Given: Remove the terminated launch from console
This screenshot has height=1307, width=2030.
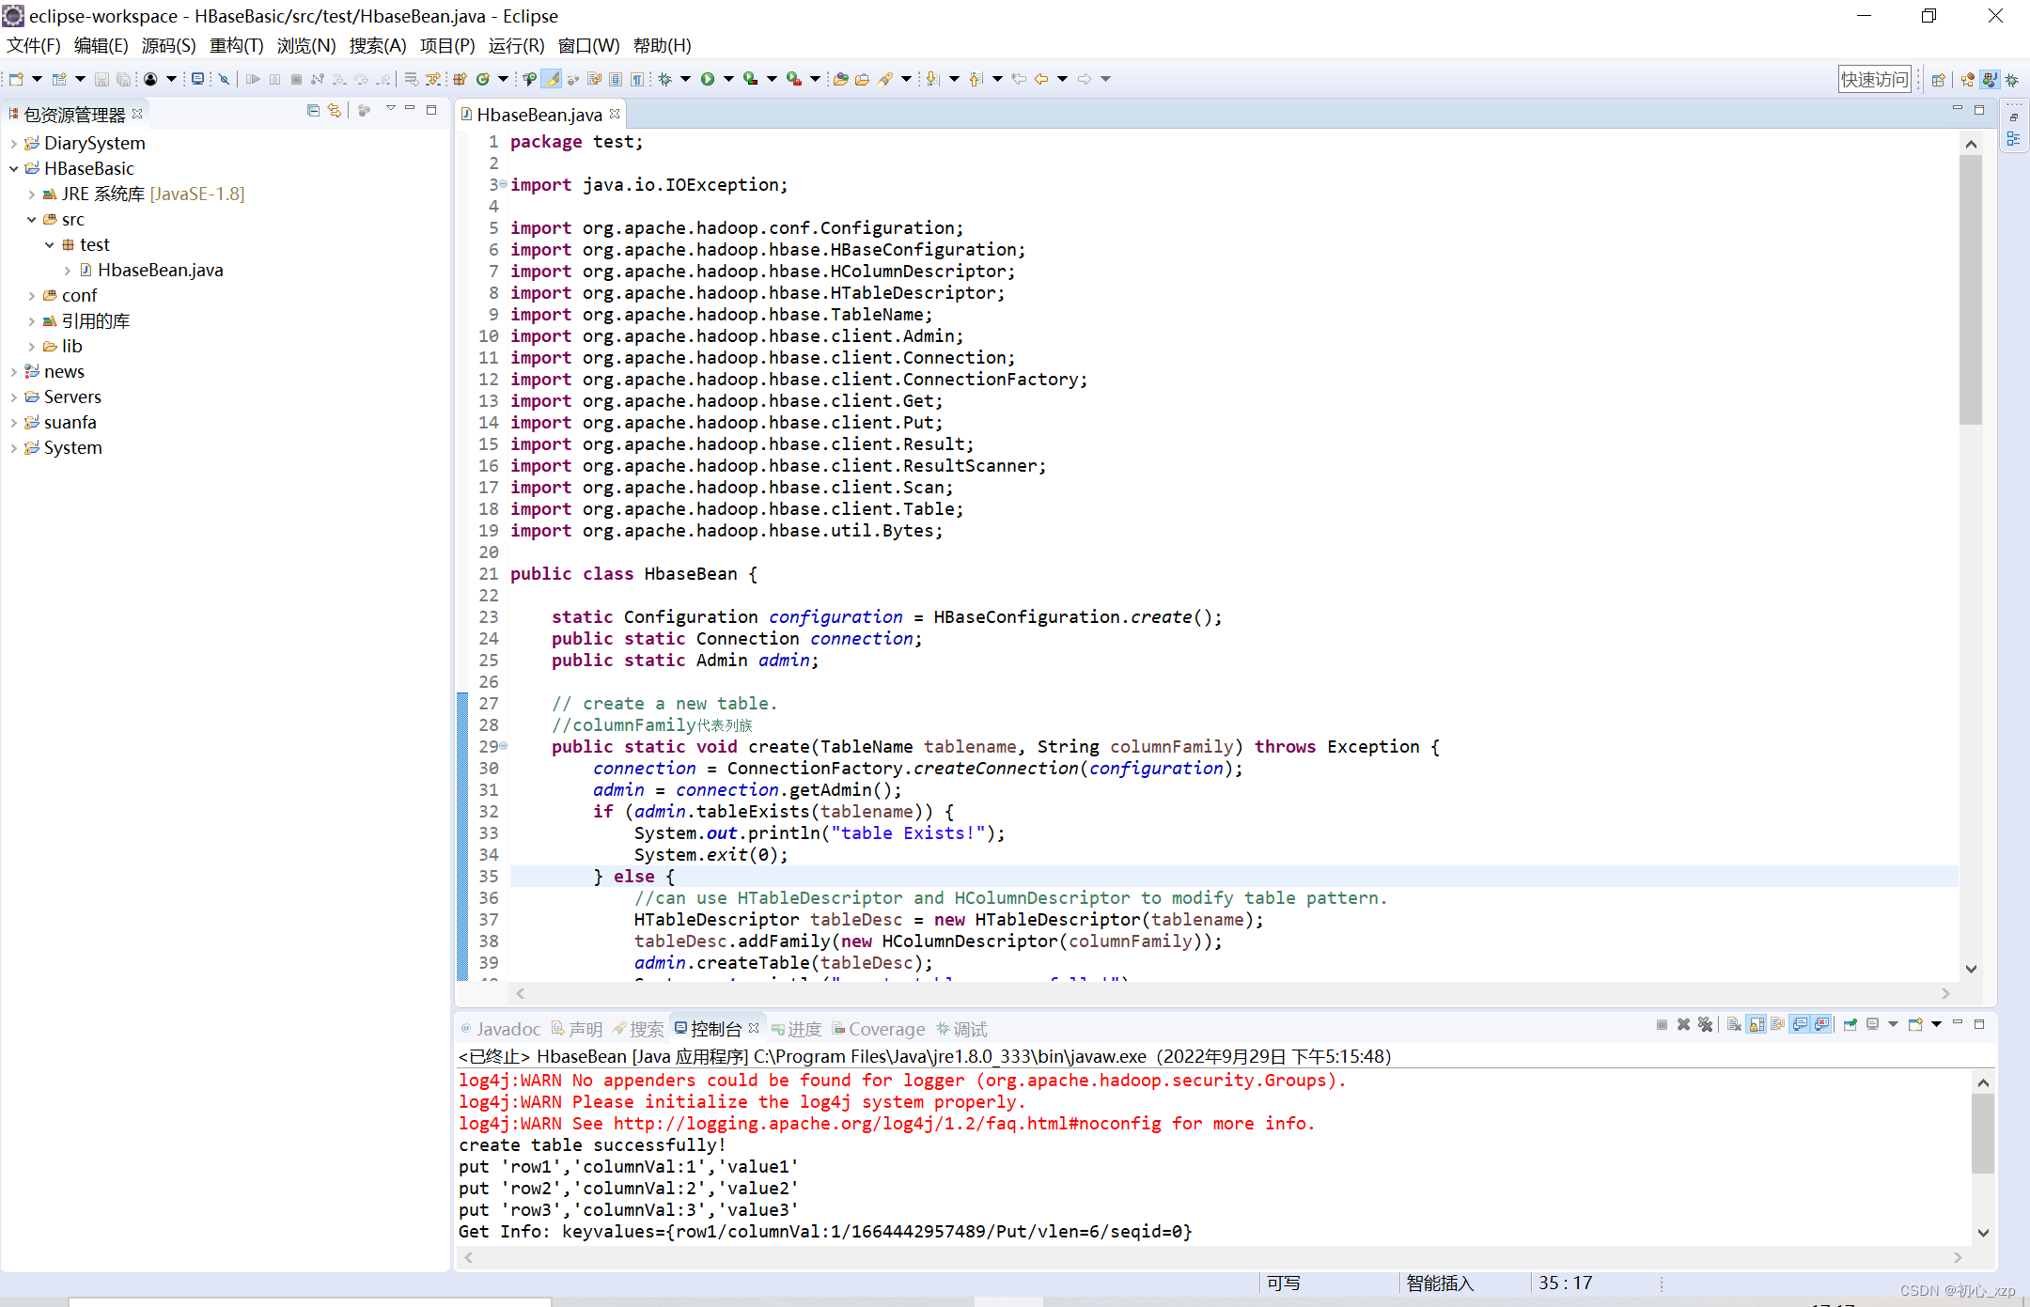Looking at the screenshot, I should pyautogui.click(x=1683, y=1024).
